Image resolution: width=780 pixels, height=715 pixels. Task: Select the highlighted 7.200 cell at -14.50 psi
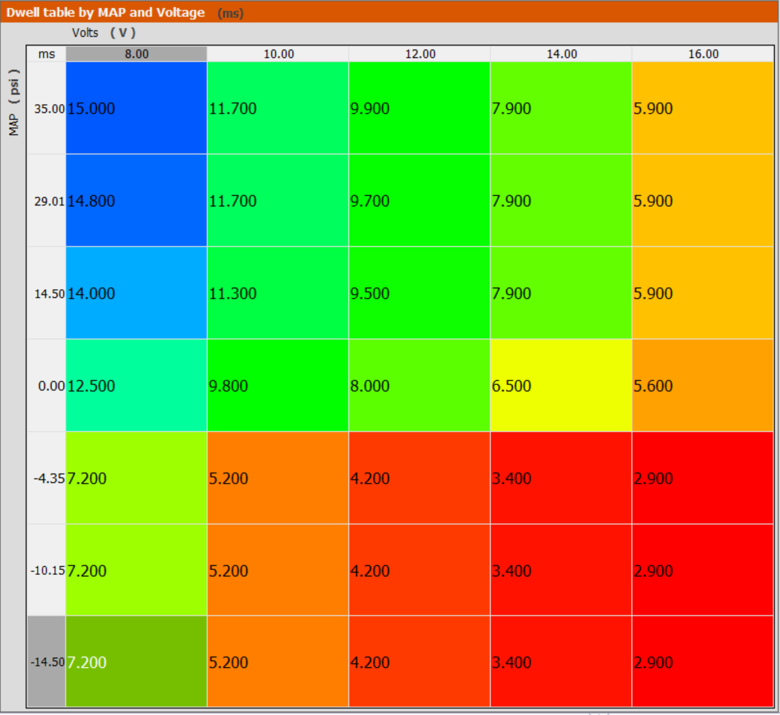(136, 662)
